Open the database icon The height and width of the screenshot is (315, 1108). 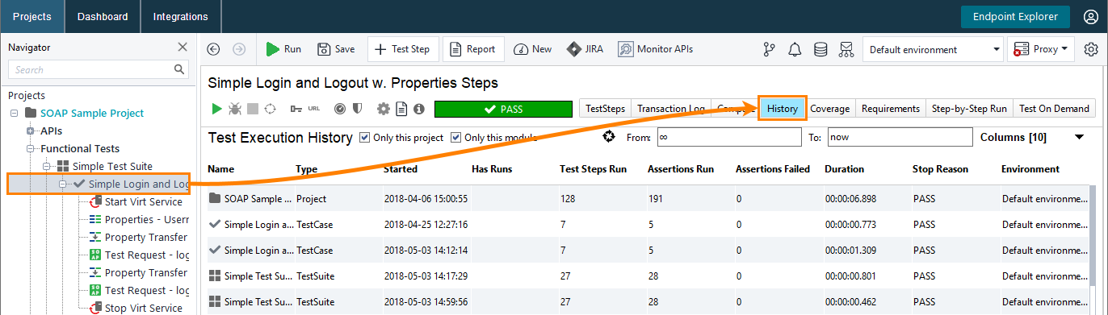point(821,49)
